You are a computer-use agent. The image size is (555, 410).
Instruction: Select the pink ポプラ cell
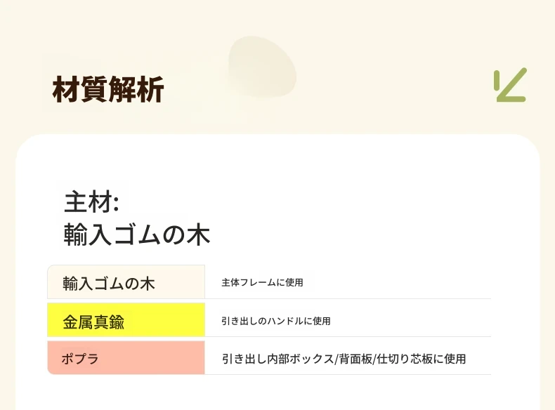[x=126, y=357]
